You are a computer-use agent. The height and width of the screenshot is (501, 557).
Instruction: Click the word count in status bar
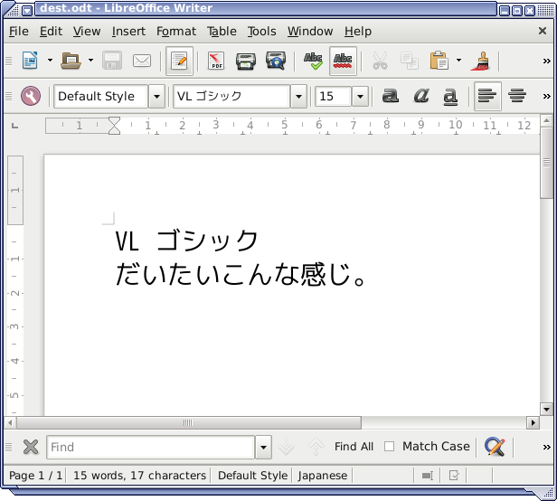click(139, 476)
